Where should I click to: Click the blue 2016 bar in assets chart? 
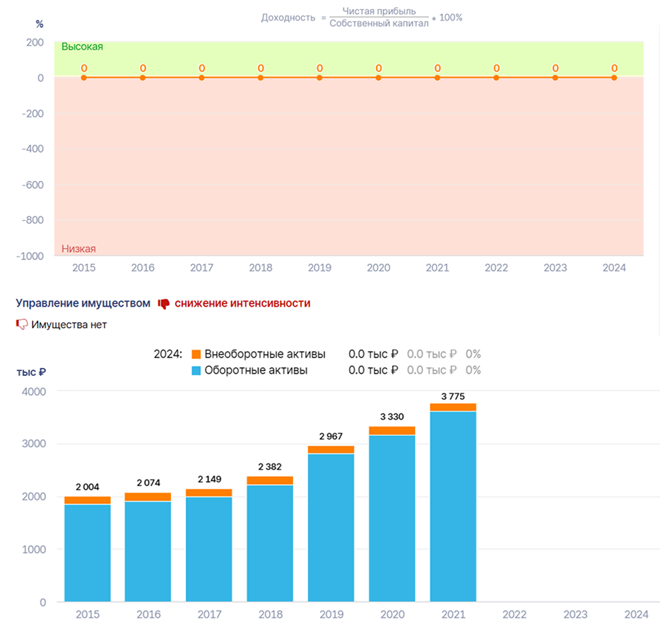[148, 552]
